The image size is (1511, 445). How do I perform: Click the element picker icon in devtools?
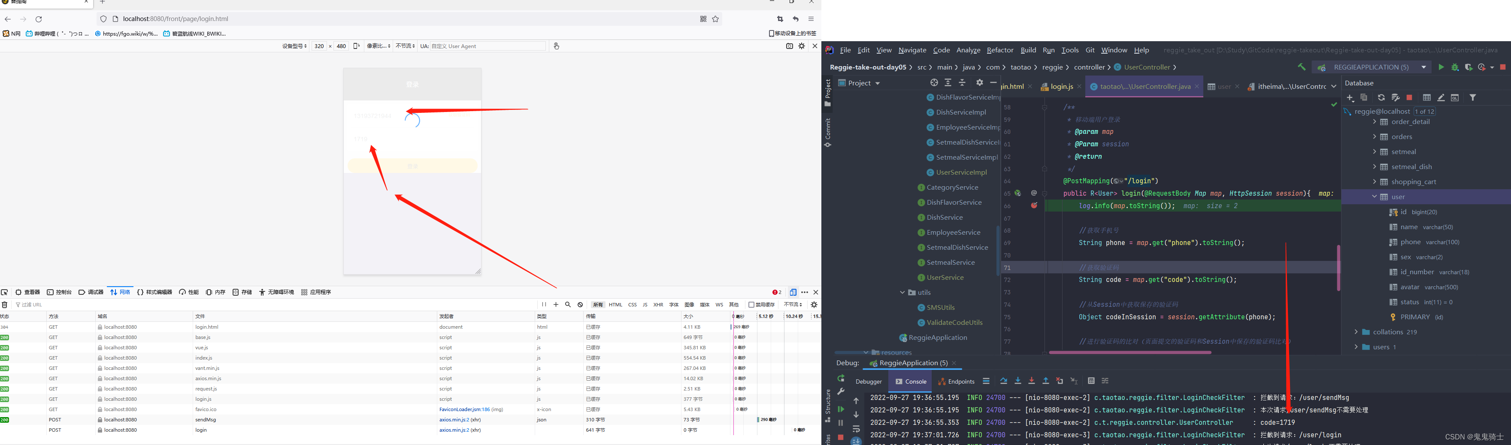[5, 292]
